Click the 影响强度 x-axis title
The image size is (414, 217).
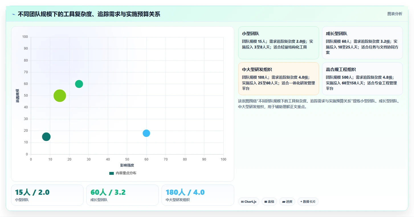(x=127, y=165)
